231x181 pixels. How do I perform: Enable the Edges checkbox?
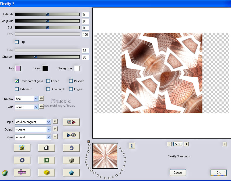71,89
